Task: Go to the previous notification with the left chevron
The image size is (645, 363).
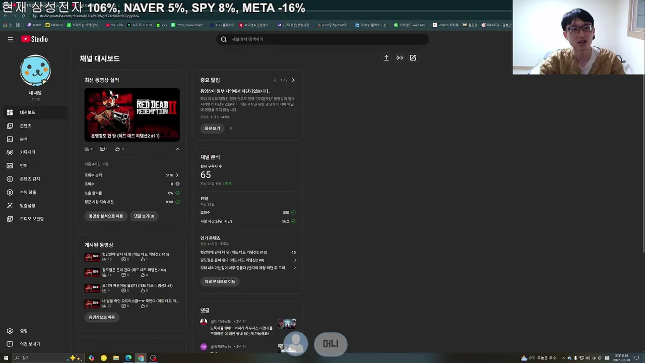Action: point(275,80)
